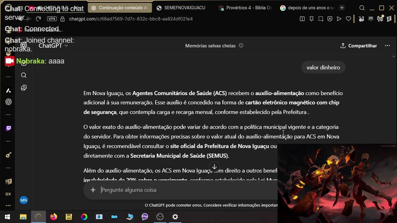
Task: Expand the ChatGPT model selector dropdown
Action: (53, 46)
